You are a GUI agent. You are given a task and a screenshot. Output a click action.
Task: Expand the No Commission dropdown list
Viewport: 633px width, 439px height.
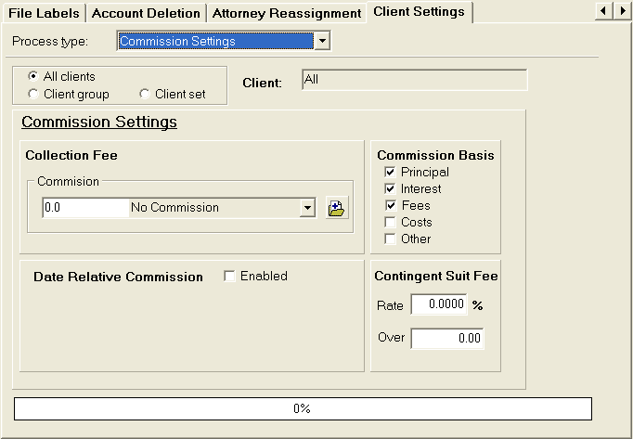tap(307, 208)
